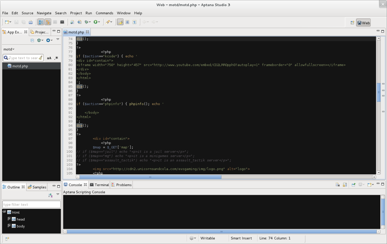This screenshot has width=387, height=244.
Task: Click Collapse All in App Explorer
Action: click(x=32, y=40)
